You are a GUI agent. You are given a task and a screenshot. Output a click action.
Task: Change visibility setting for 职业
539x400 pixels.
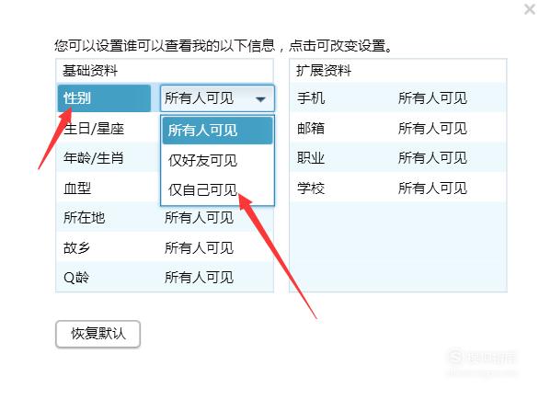(432, 158)
